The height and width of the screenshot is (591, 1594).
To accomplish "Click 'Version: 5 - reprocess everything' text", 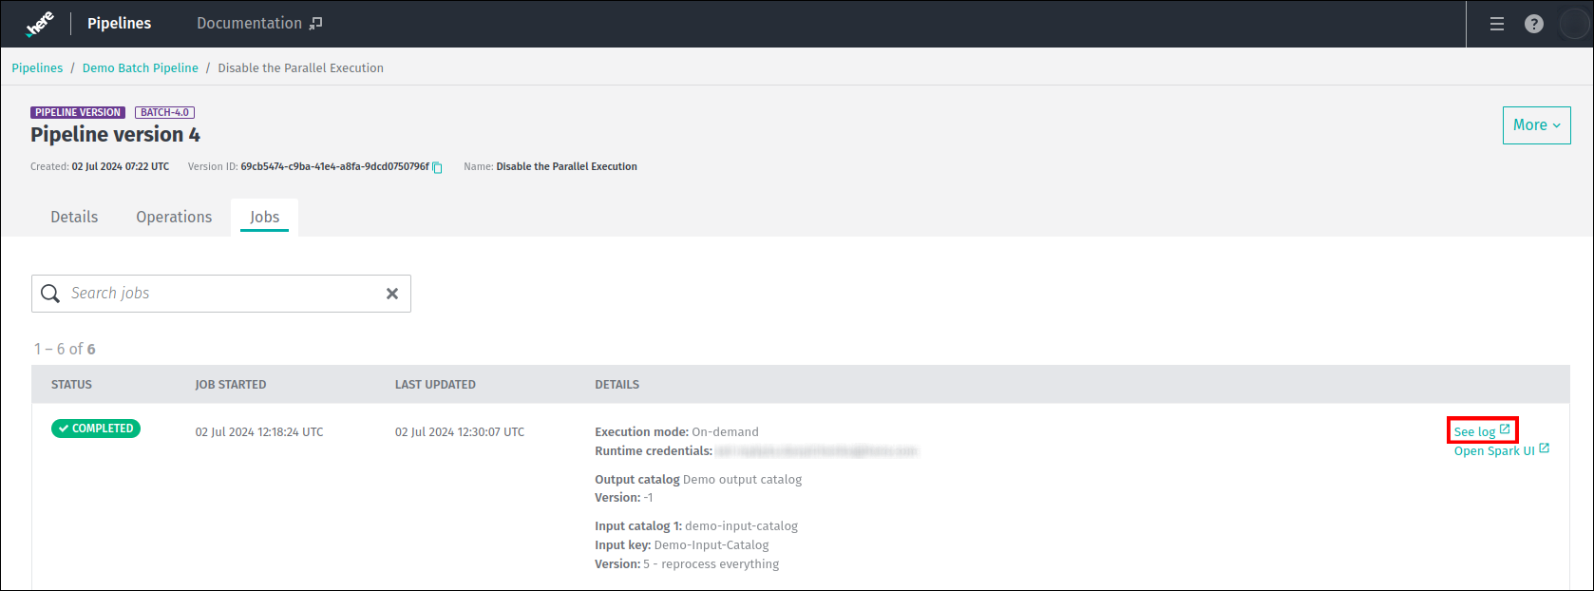I will tap(687, 564).
